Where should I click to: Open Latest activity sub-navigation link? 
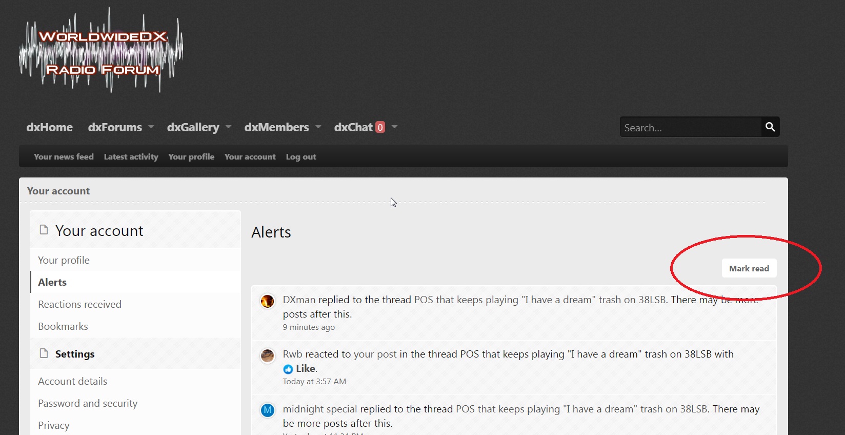pos(131,157)
